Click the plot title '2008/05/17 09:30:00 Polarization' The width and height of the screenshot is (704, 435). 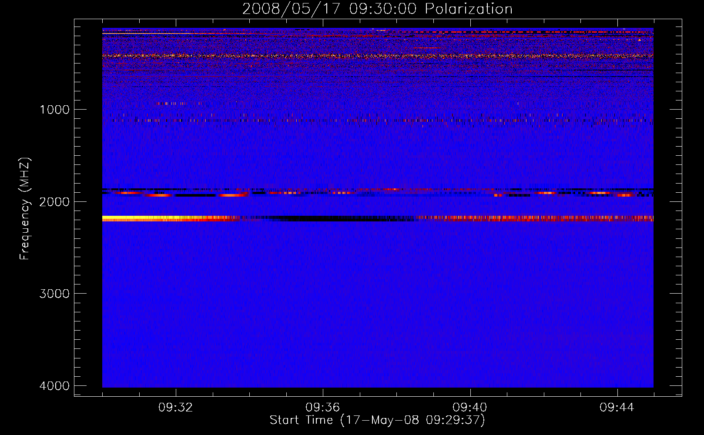[x=377, y=9]
